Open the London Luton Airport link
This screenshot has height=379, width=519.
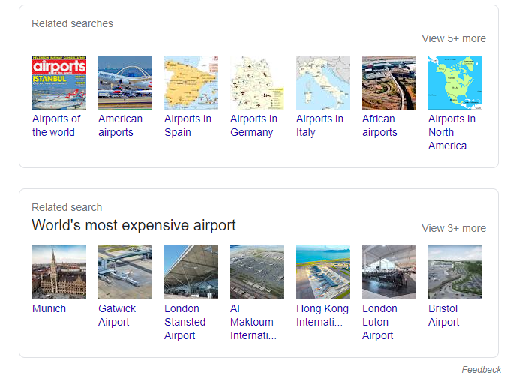tap(379, 322)
